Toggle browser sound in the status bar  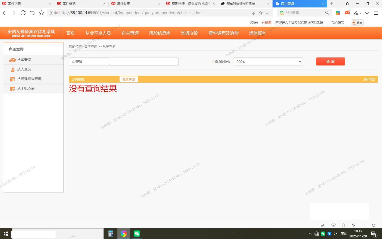[354, 225]
